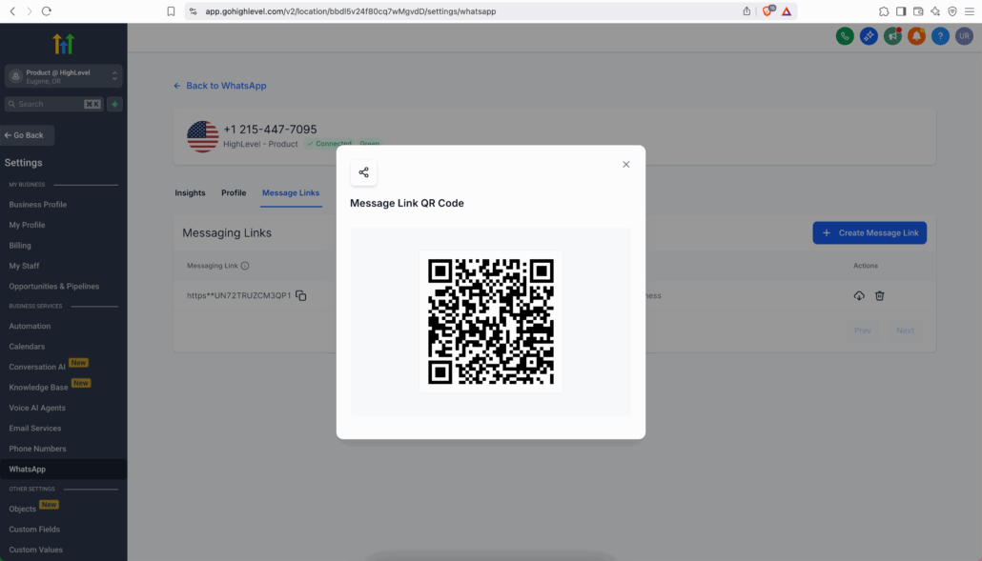Open the green phone dialer icon
Viewport: 982px width, 561px height.
pyautogui.click(x=845, y=36)
